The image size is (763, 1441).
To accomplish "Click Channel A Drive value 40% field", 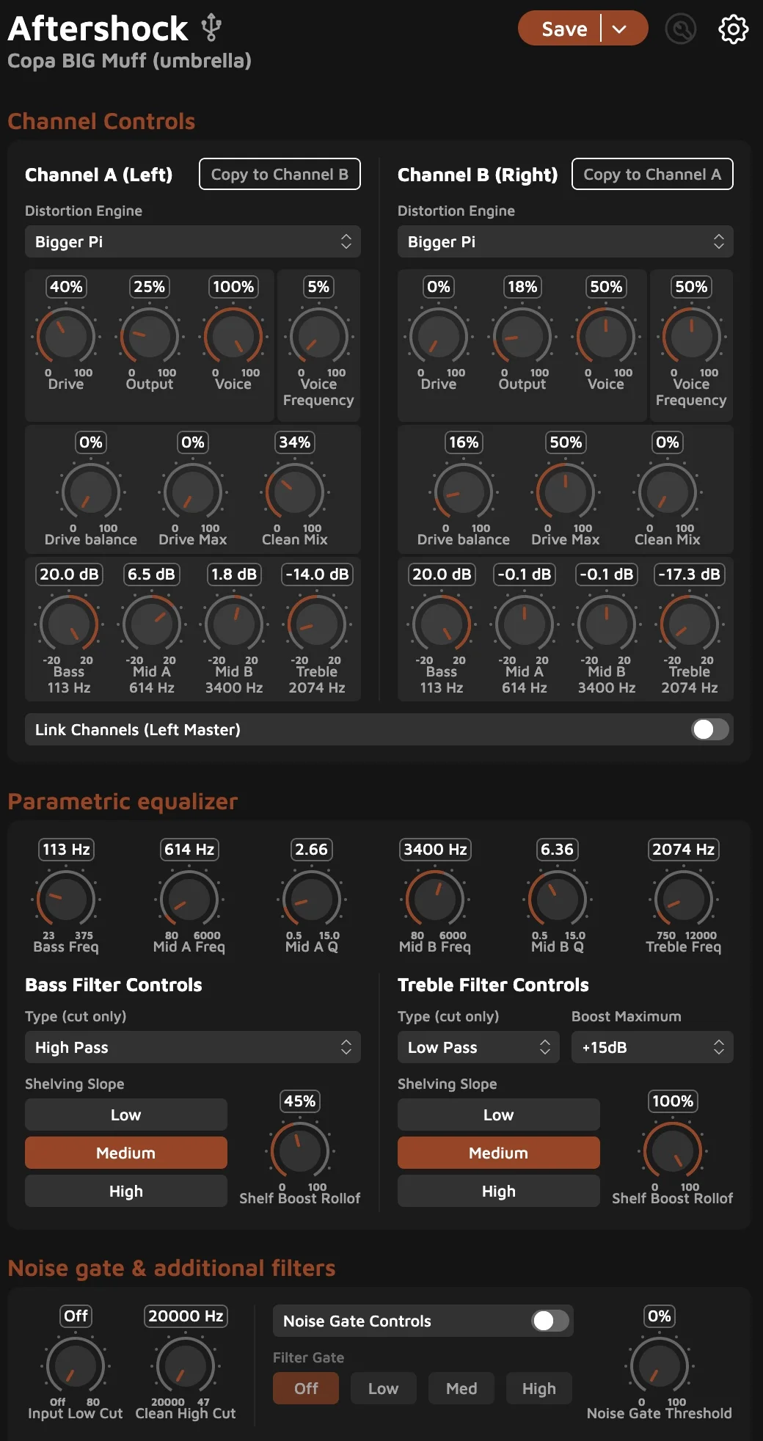I will [66, 287].
